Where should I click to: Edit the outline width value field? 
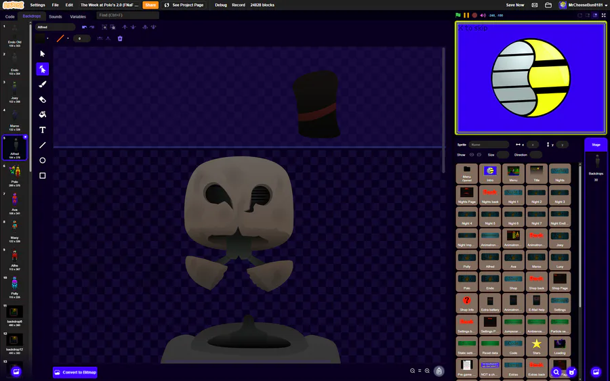82,39
